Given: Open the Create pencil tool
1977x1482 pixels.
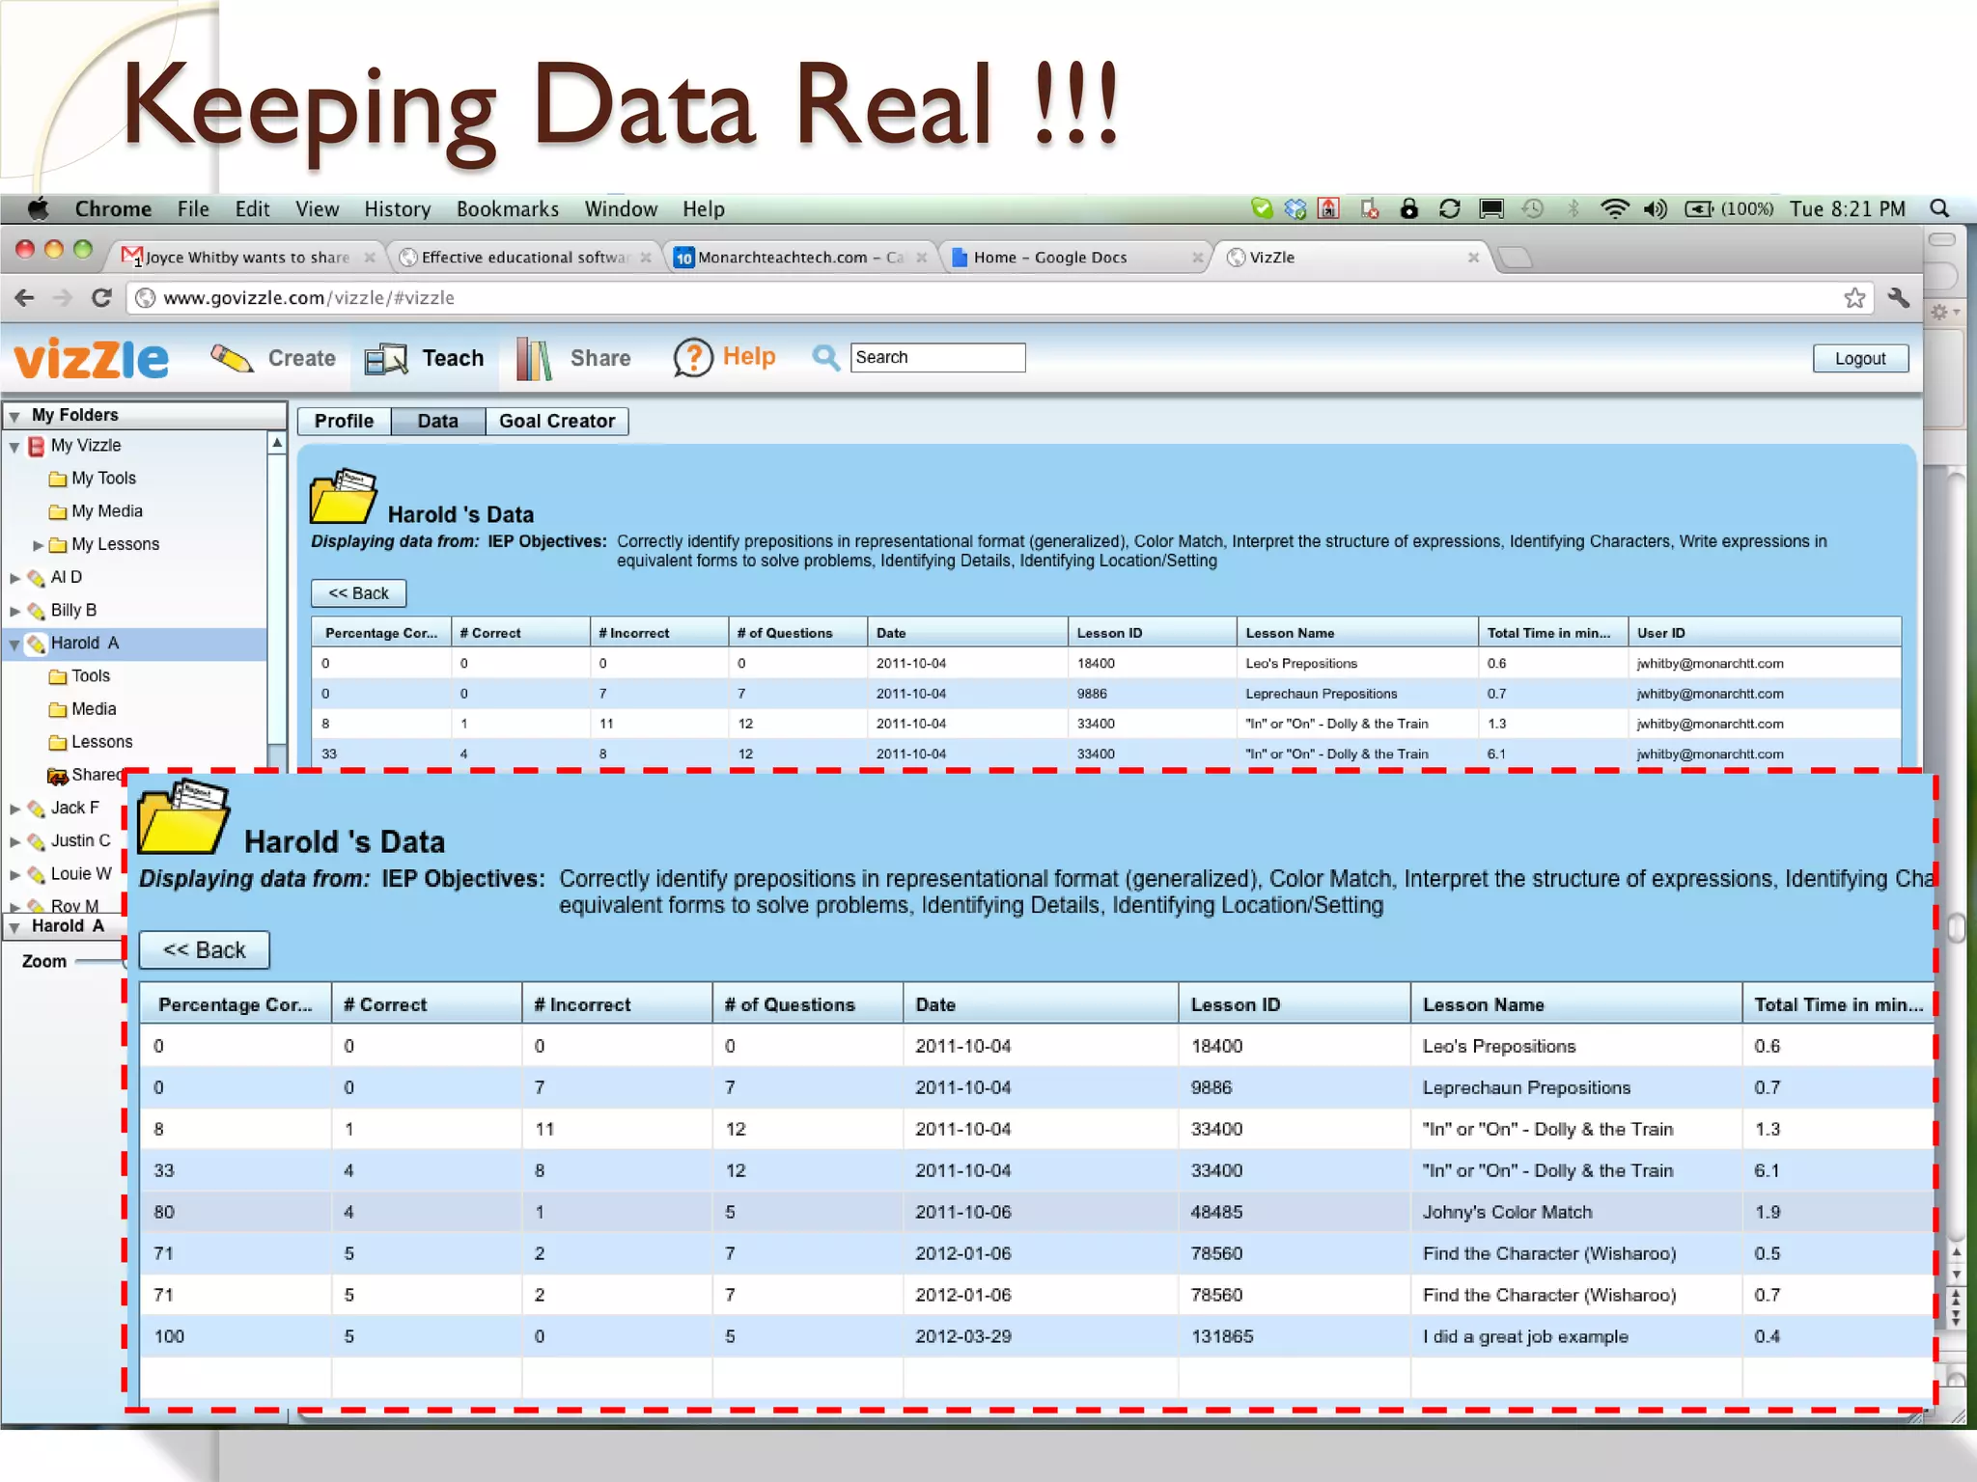Looking at the screenshot, I should [x=273, y=359].
